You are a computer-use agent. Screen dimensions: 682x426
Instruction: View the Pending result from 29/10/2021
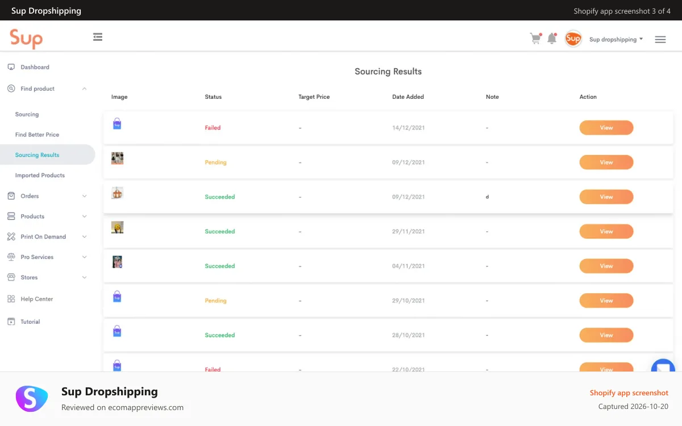tap(606, 300)
